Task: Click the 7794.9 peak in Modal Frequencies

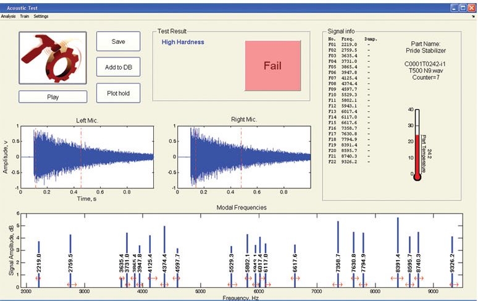Action: pos(363,260)
